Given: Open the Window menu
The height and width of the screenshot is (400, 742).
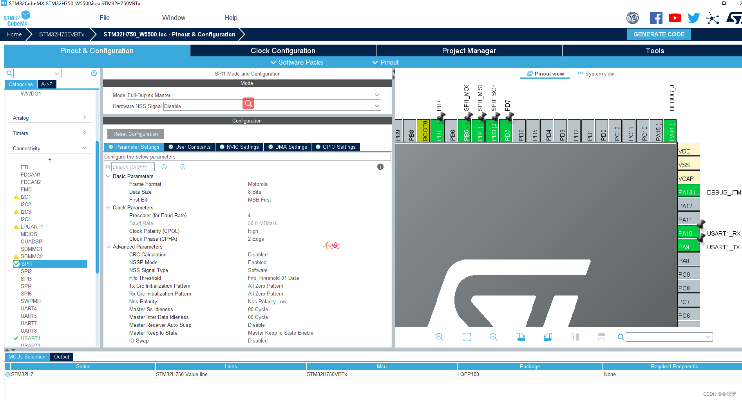Looking at the screenshot, I should [174, 18].
